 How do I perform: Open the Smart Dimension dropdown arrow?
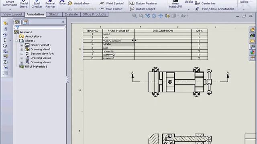(10, 10)
